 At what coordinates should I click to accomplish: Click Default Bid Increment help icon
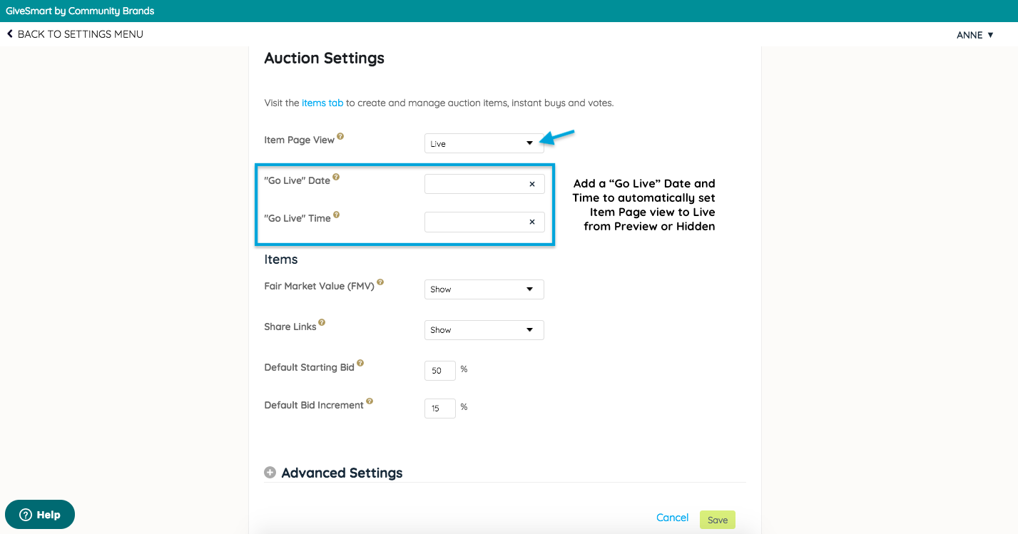370,401
